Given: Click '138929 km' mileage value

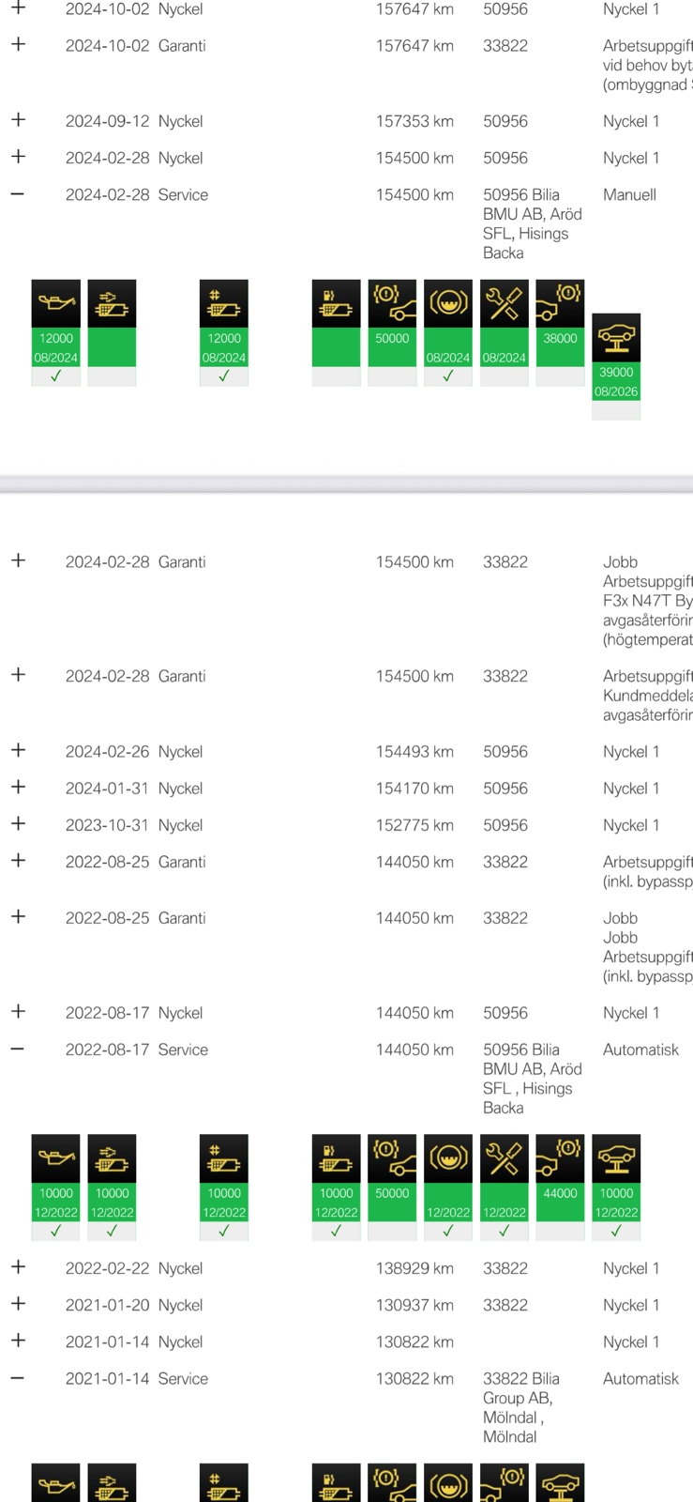Looking at the screenshot, I should pyautogui.click(x=414, y=1268).
